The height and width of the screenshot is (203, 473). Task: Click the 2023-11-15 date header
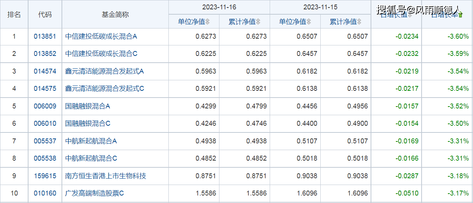pos(320,7)
